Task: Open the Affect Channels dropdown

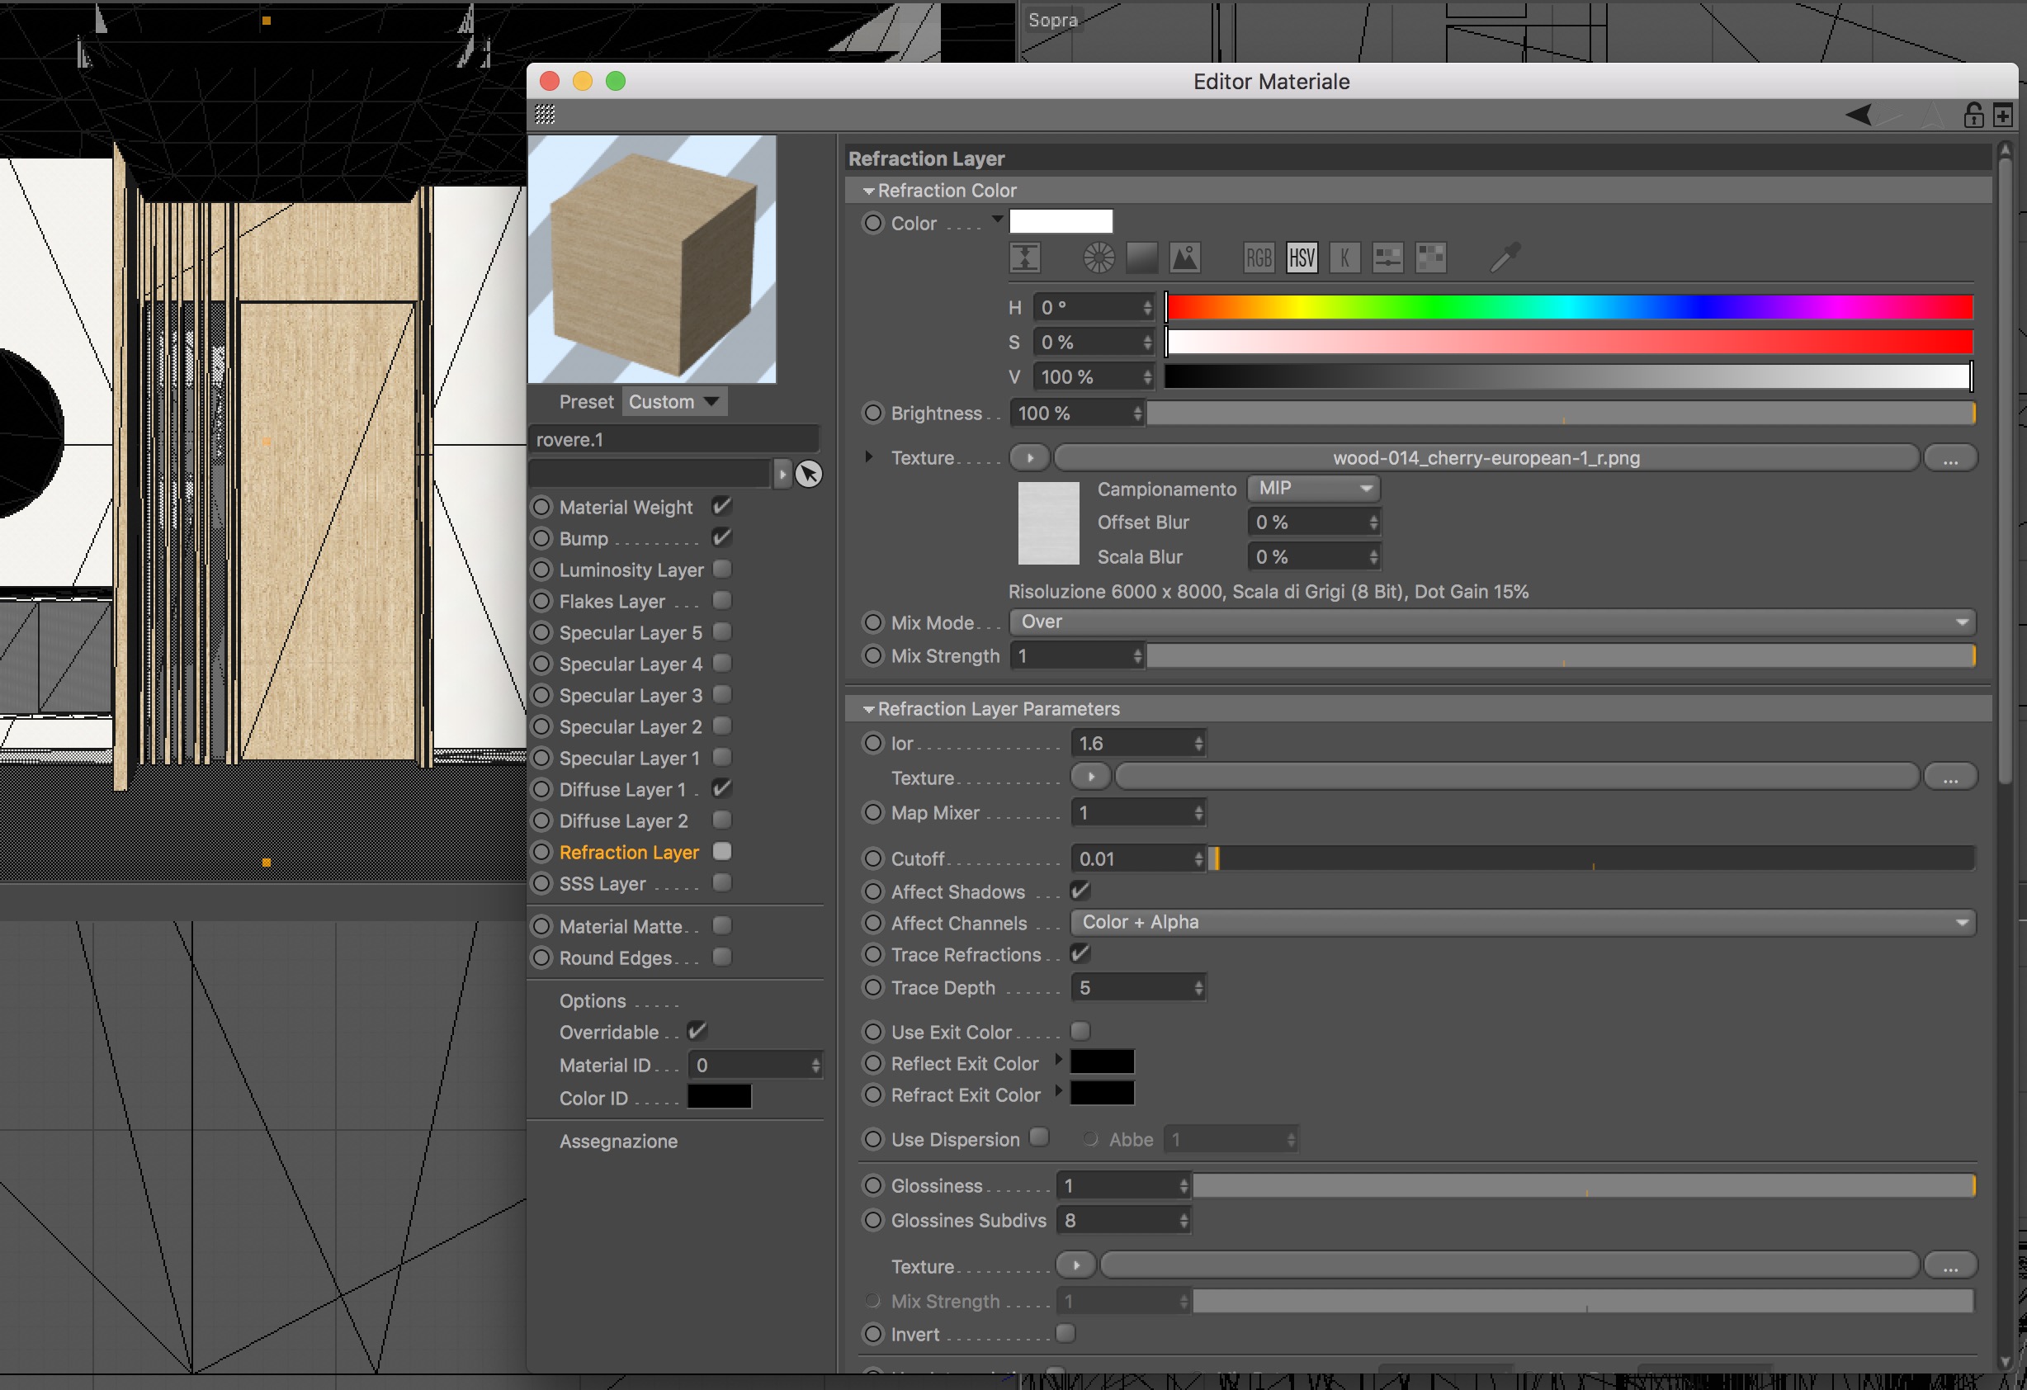Action: pos(1522,922)
